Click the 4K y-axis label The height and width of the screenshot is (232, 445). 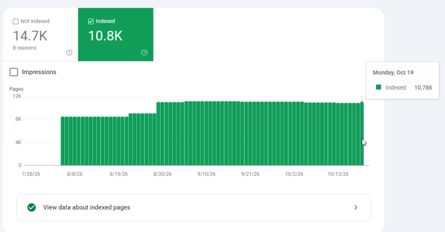click(x=19, y=142)
